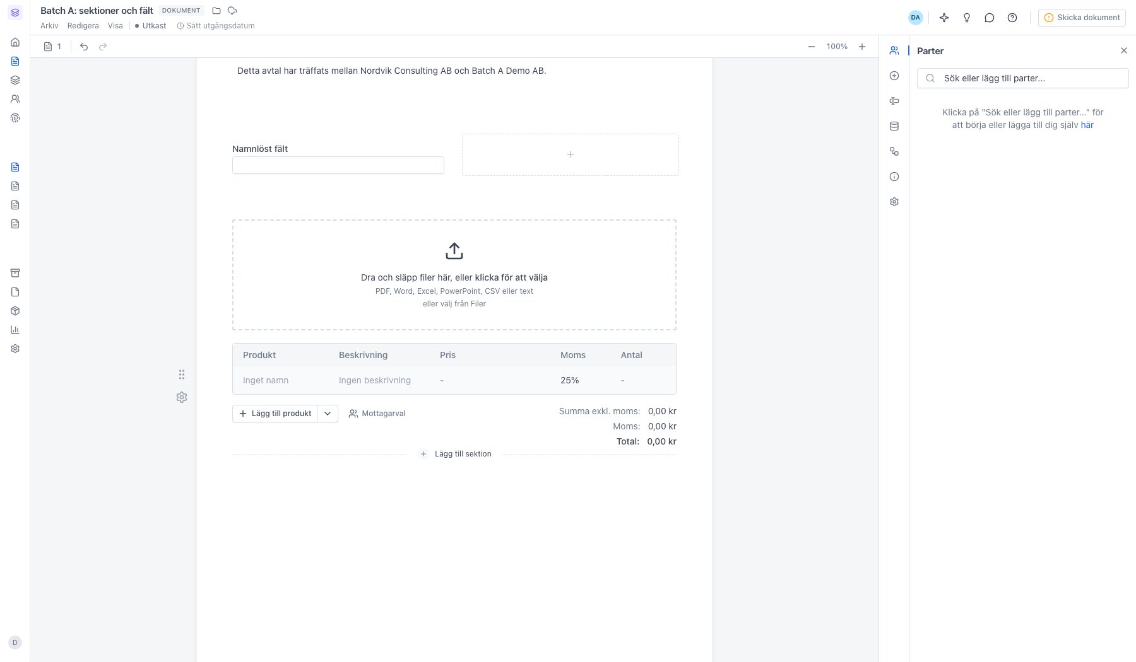1136x662 pixels.
Task: Click the redo arrow in toolbar
Action: [103, 47]
